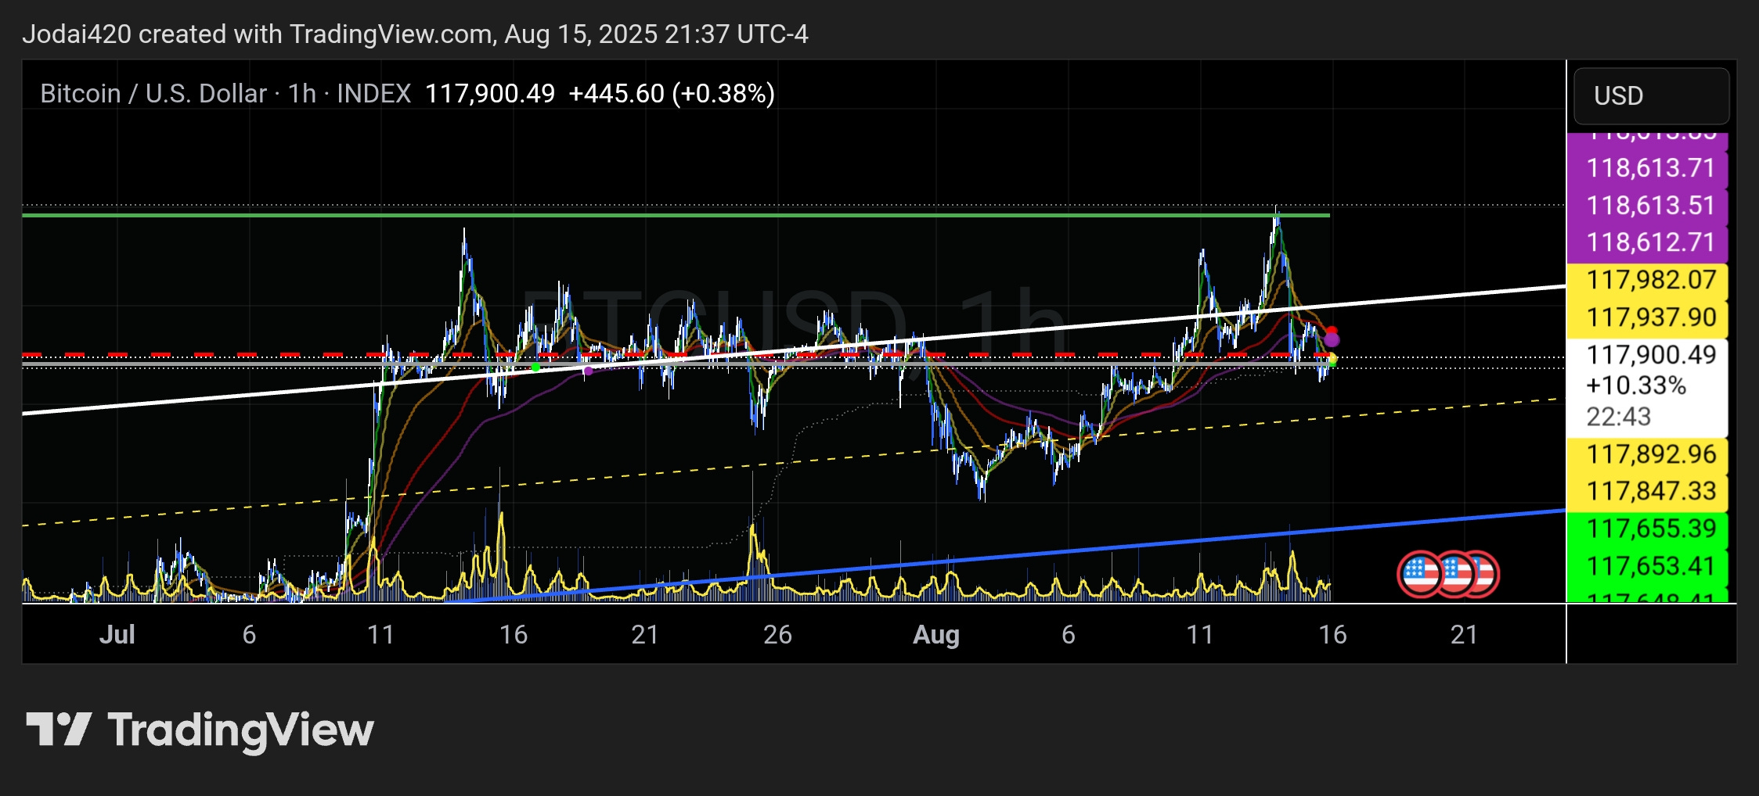Select the purple dot marker beside latest candle
Image resolution: width=1759 pixels, height=796 pixels.
click(1332, 340)
